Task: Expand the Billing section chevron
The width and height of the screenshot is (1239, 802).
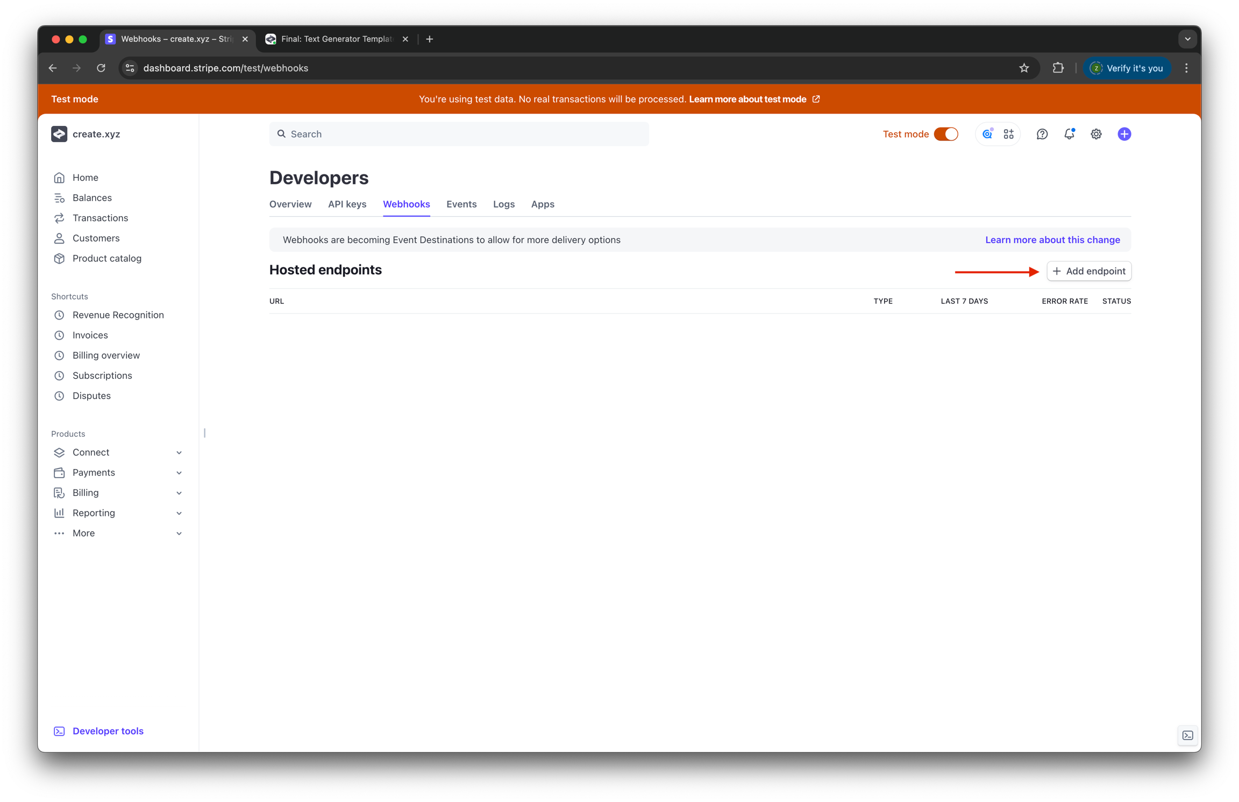Action: (179, 493)
